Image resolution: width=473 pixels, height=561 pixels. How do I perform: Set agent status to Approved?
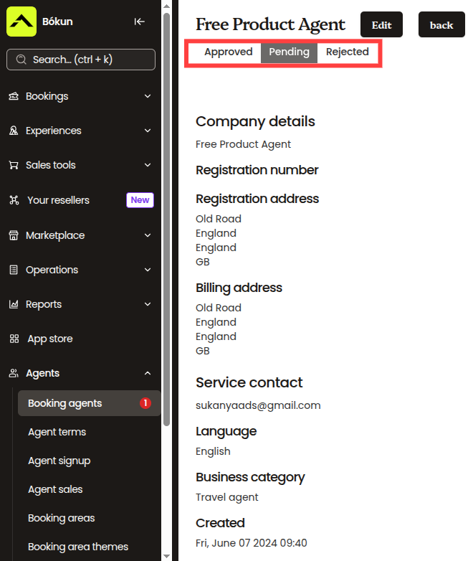pyautogui.click(x=229, y=52)
